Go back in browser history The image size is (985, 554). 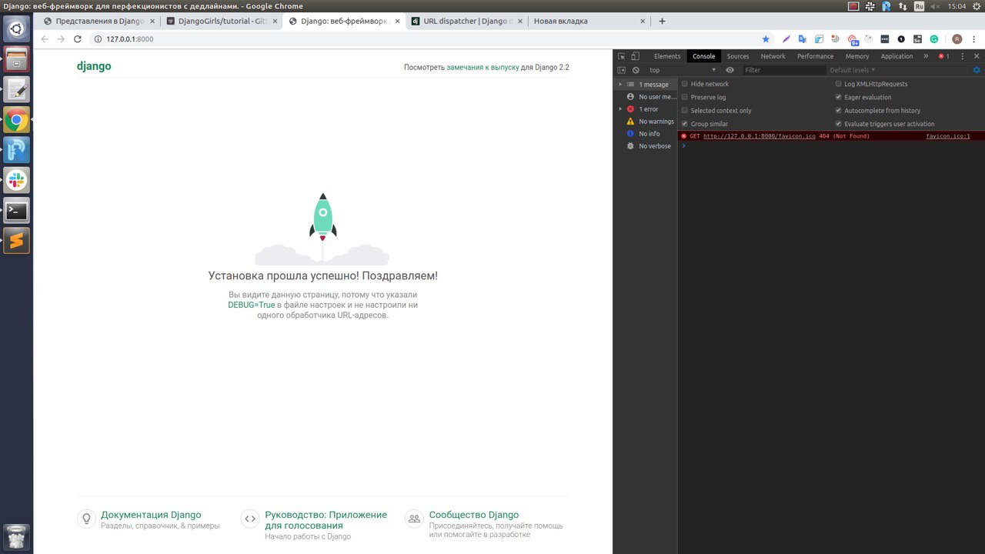coord(45,39)
